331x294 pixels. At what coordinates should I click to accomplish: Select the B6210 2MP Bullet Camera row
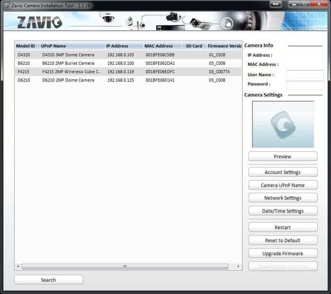(128, 63)
